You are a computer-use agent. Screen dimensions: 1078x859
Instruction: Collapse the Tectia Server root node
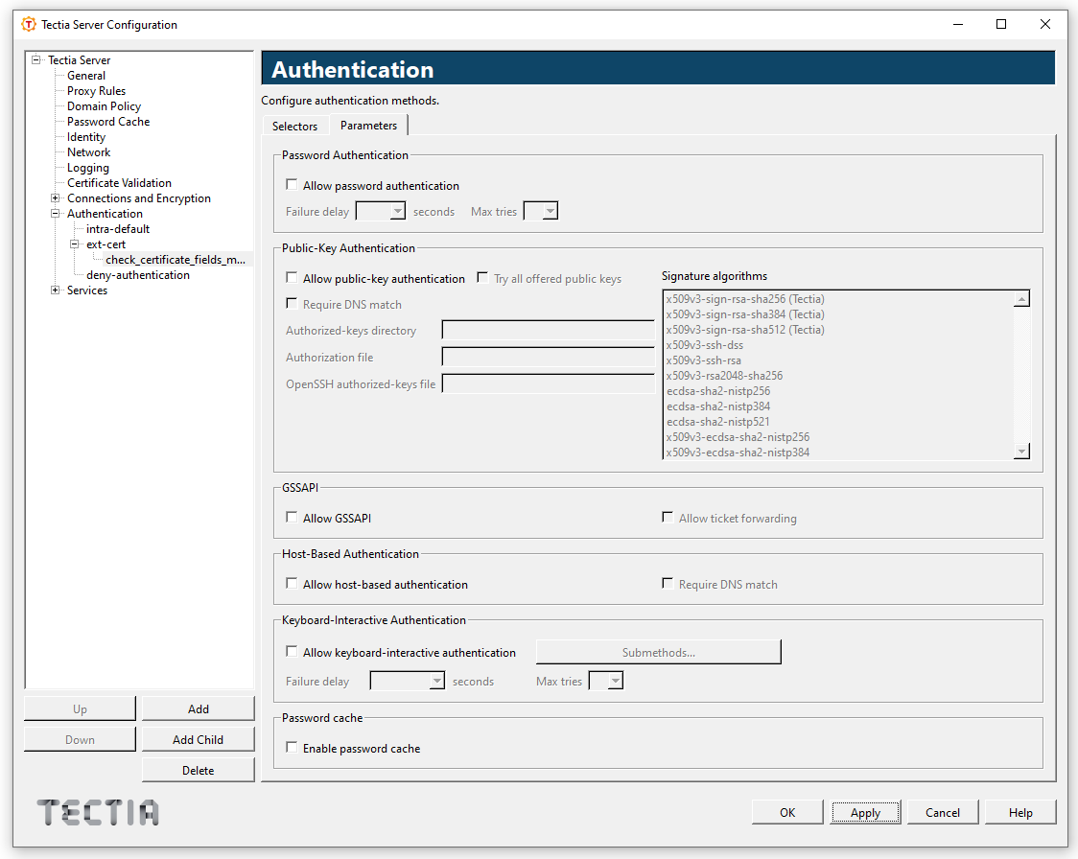pos(36,59)
